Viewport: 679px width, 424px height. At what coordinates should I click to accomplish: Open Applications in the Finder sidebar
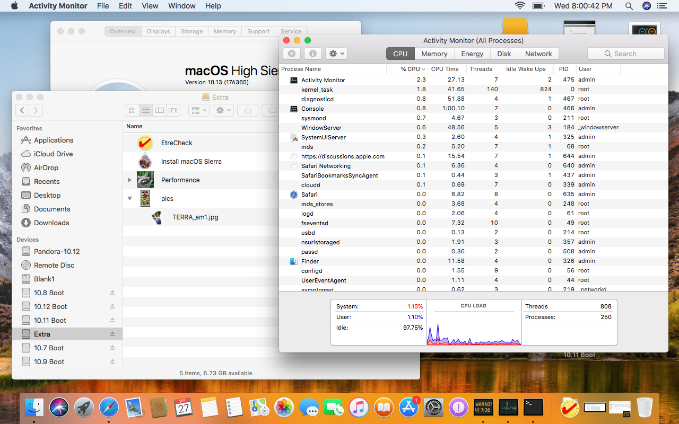tap(54, 140)
